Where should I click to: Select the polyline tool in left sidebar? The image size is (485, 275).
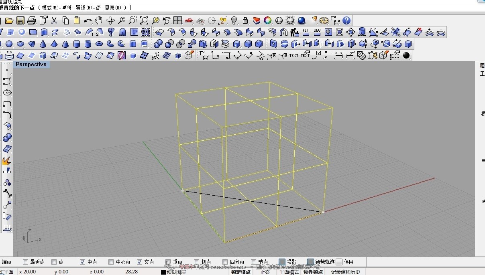pyautogui.click(x=7, y=81)
